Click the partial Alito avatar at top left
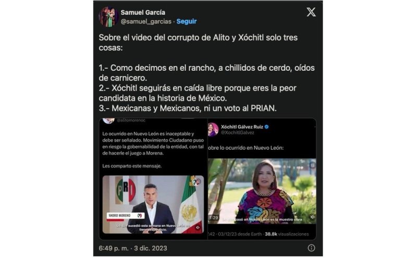Viewport: 417px width, 258px height. pos(108,121)
